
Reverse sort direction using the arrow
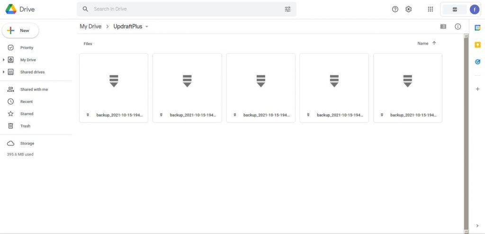pyautogui.click(x=434, y=43)
